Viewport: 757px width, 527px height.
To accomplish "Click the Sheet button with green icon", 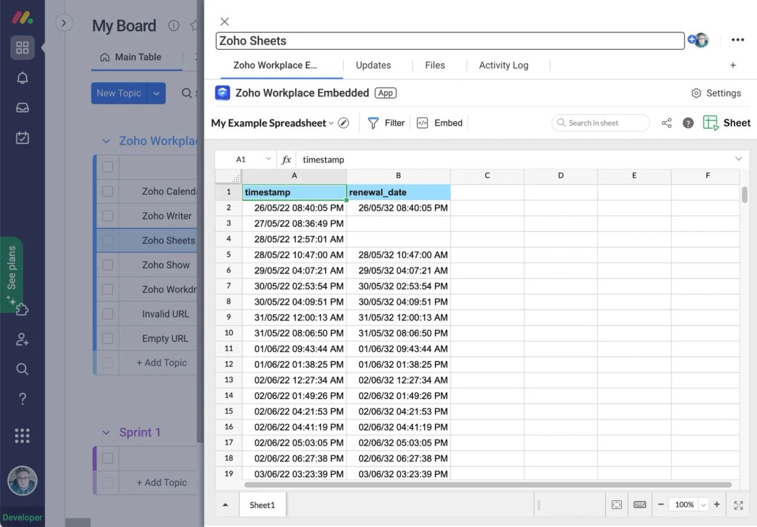I will click(727, 123).
